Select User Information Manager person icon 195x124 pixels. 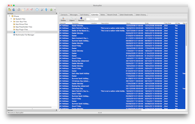14,32
